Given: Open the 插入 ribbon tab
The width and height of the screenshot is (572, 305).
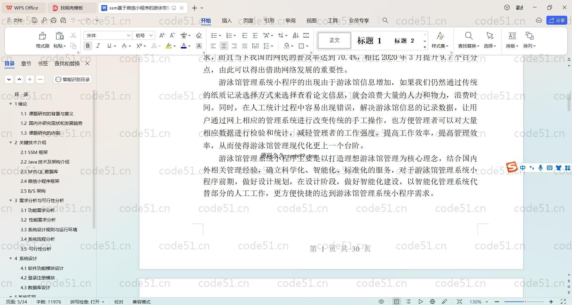Looking at the screenshot, I should point(227,21).
